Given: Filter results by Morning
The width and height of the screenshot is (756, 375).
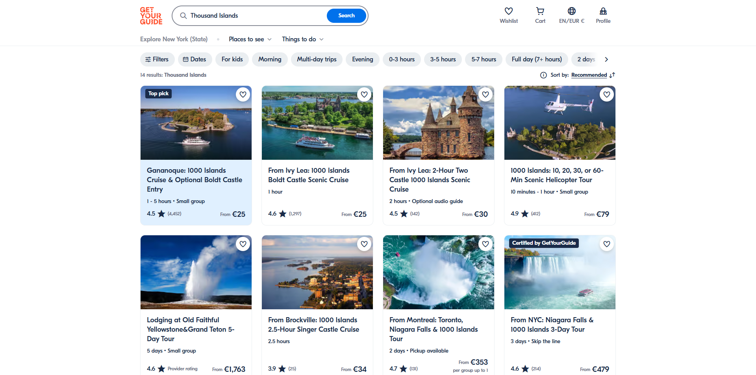Looking at the screenshot, I should coord(270,59).
